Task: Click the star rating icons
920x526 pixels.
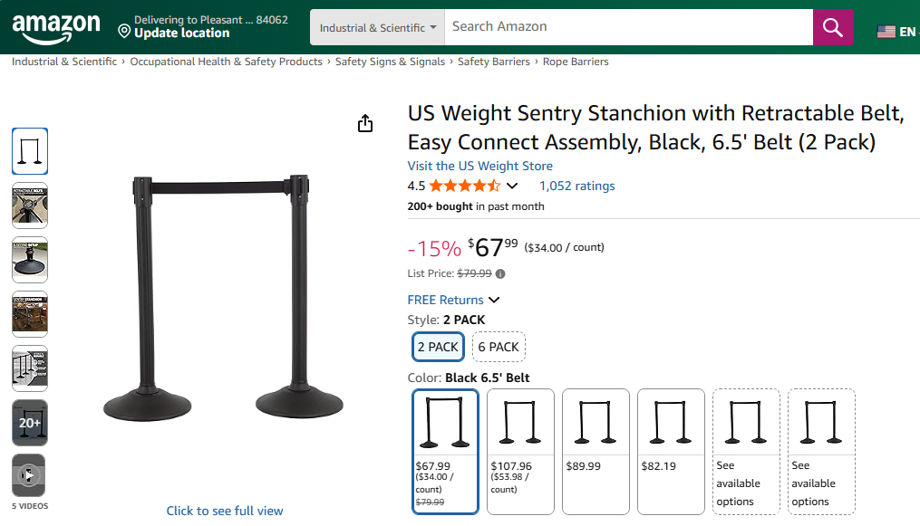Action: tap(464, 186)
